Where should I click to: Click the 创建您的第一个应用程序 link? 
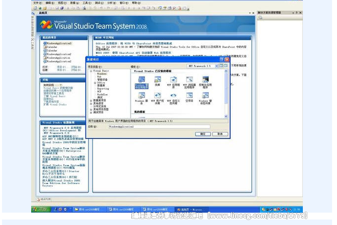57,91
